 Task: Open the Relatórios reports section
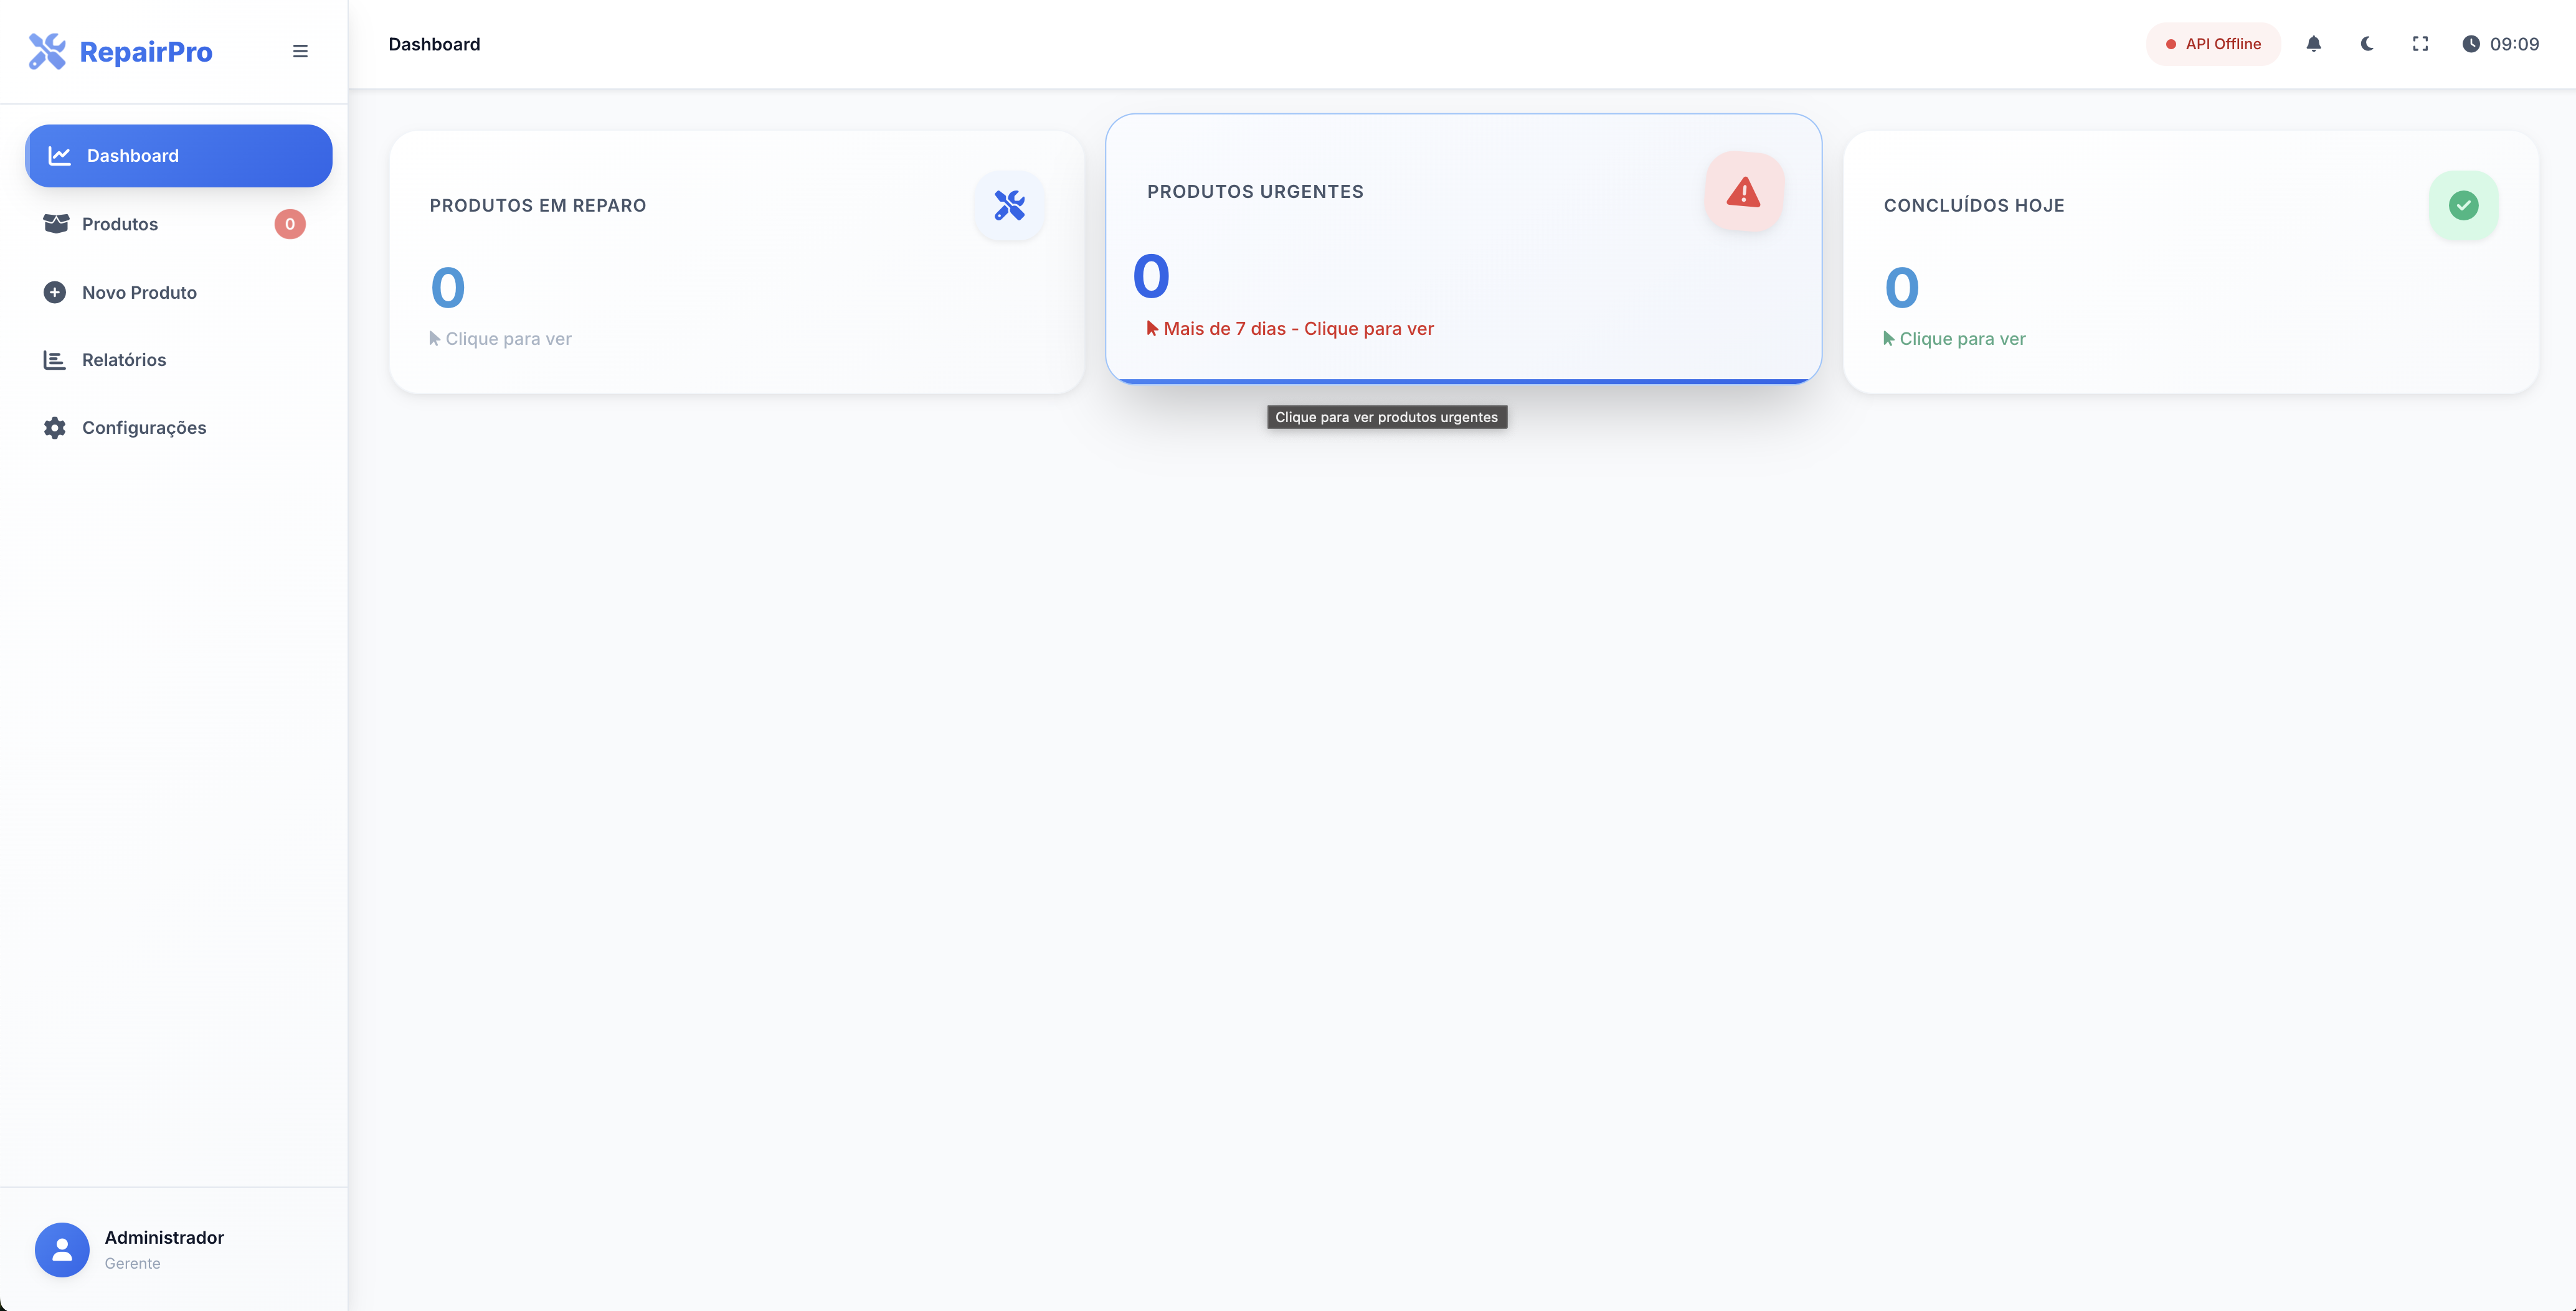(x=124, y=360)
